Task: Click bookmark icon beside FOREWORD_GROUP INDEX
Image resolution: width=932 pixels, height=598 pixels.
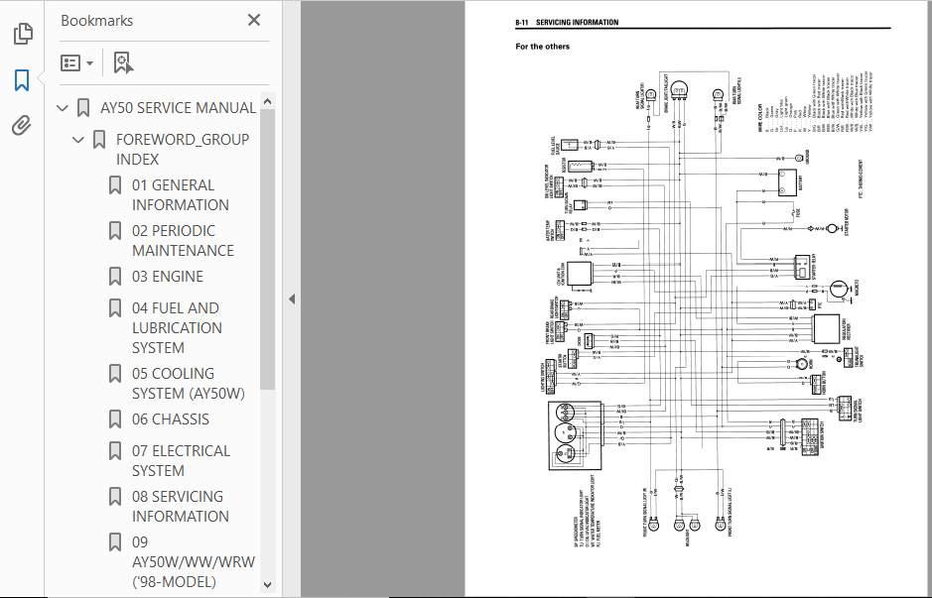Action: [x=98, y=140]
